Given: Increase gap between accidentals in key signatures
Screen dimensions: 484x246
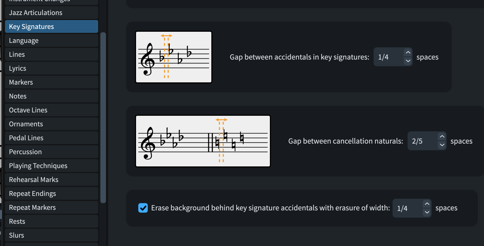Looking at the screenshot, I should (x=408, y=53).
